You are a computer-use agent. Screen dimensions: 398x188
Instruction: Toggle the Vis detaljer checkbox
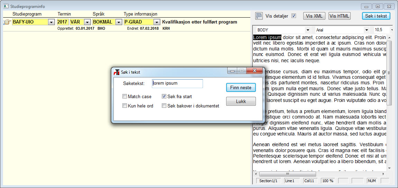point(294,16)
